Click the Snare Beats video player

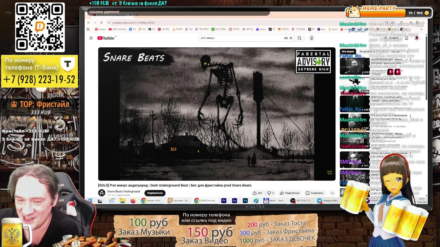[217, 114]
